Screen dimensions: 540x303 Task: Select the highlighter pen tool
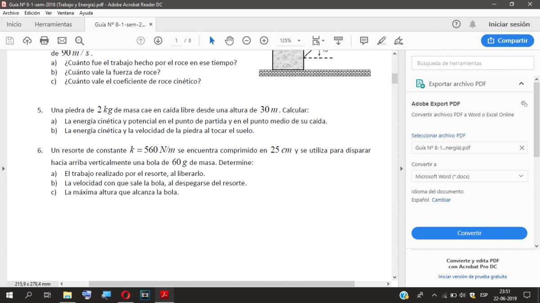tap(382, 40)
